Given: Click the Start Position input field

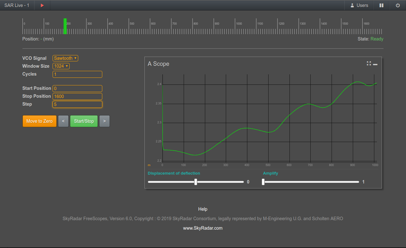Looking at the screenshot, I should [x=77, y=89].
